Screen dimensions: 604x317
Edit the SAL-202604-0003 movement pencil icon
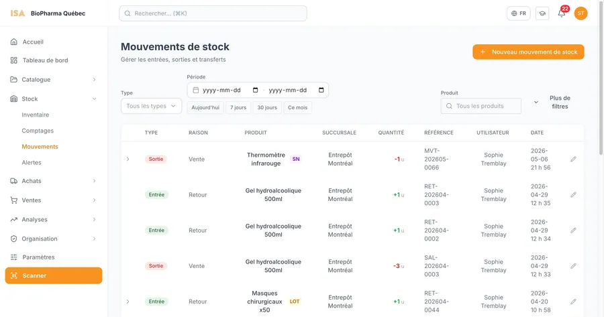click(573, 266)
